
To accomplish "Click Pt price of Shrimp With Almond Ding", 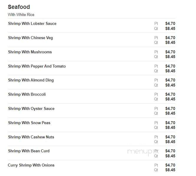I will [x=170, y=80].
